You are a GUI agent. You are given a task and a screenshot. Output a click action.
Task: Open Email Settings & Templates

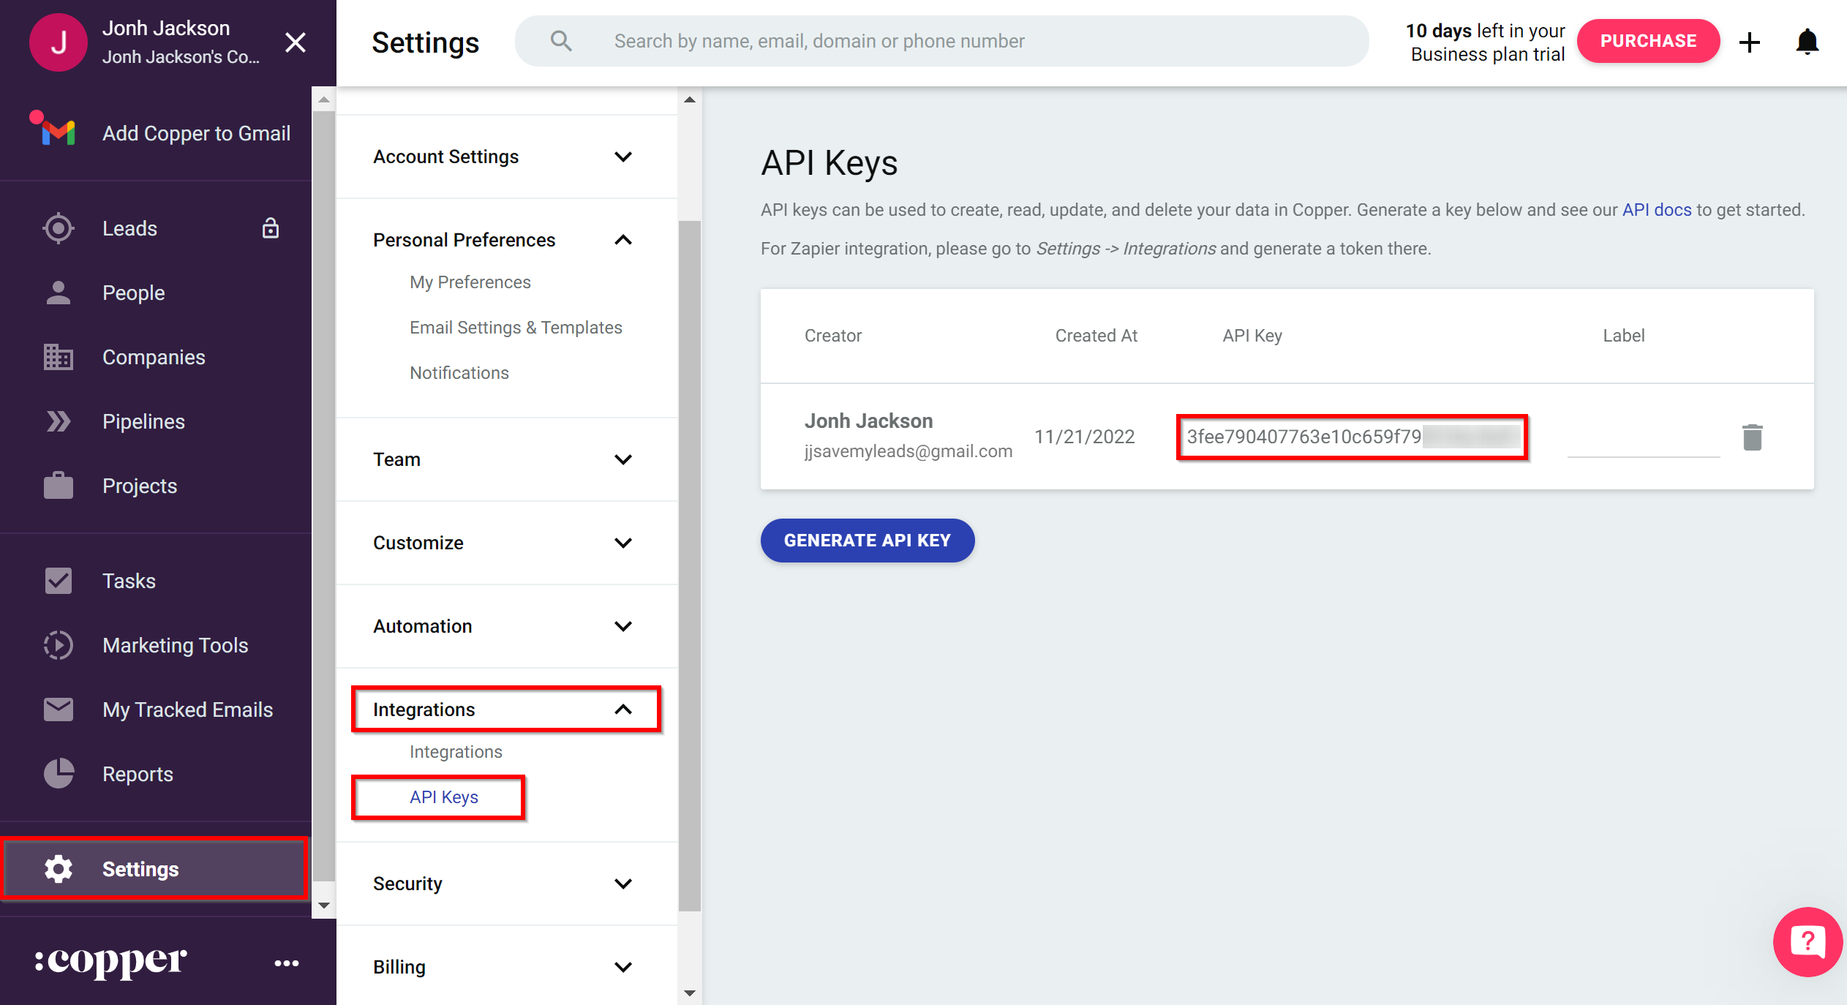point(516,328)
